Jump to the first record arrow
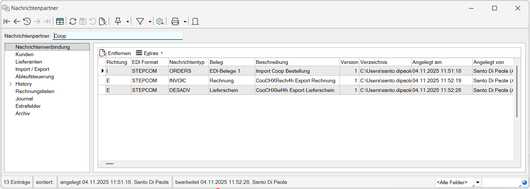Viewport: 530px width, 189px height. (x=7, y=21)
